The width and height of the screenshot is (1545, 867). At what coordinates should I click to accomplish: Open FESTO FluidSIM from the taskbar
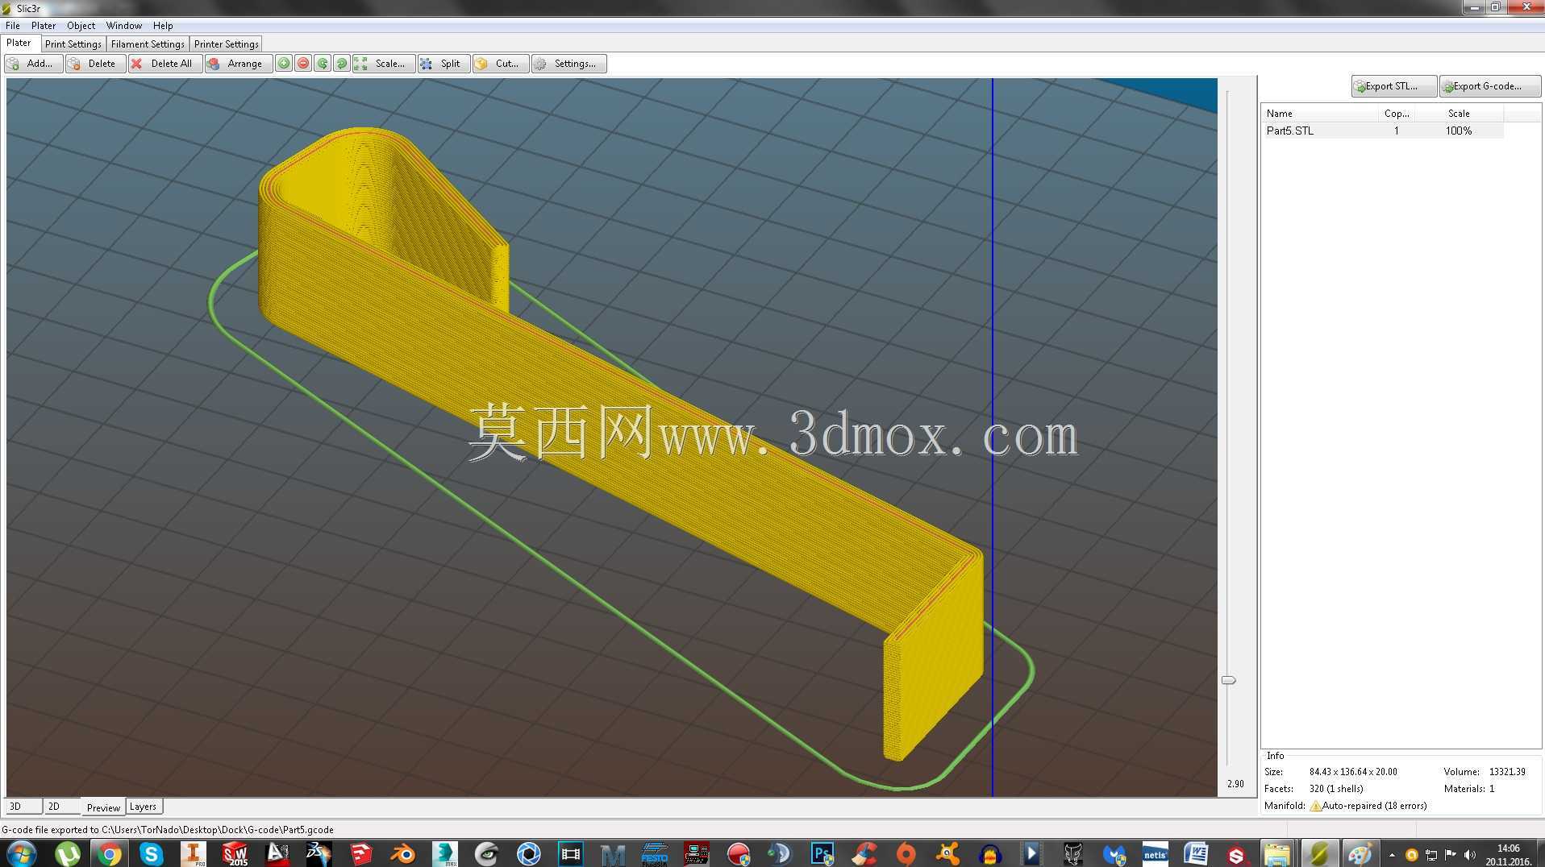point(654,854)
